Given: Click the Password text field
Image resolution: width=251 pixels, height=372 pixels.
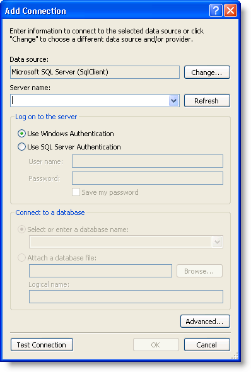Looking at the screenshot, I should (148, 178).
